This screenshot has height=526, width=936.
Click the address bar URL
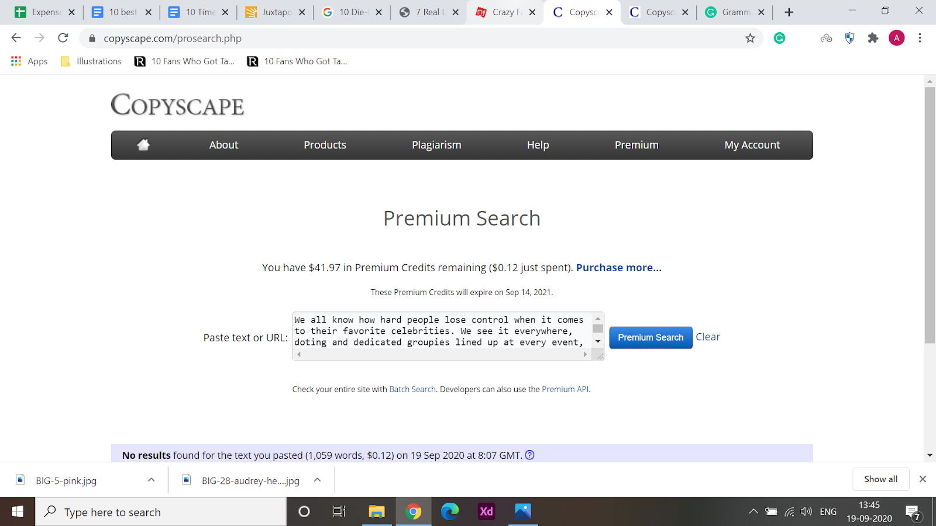(x=173, y=39)
